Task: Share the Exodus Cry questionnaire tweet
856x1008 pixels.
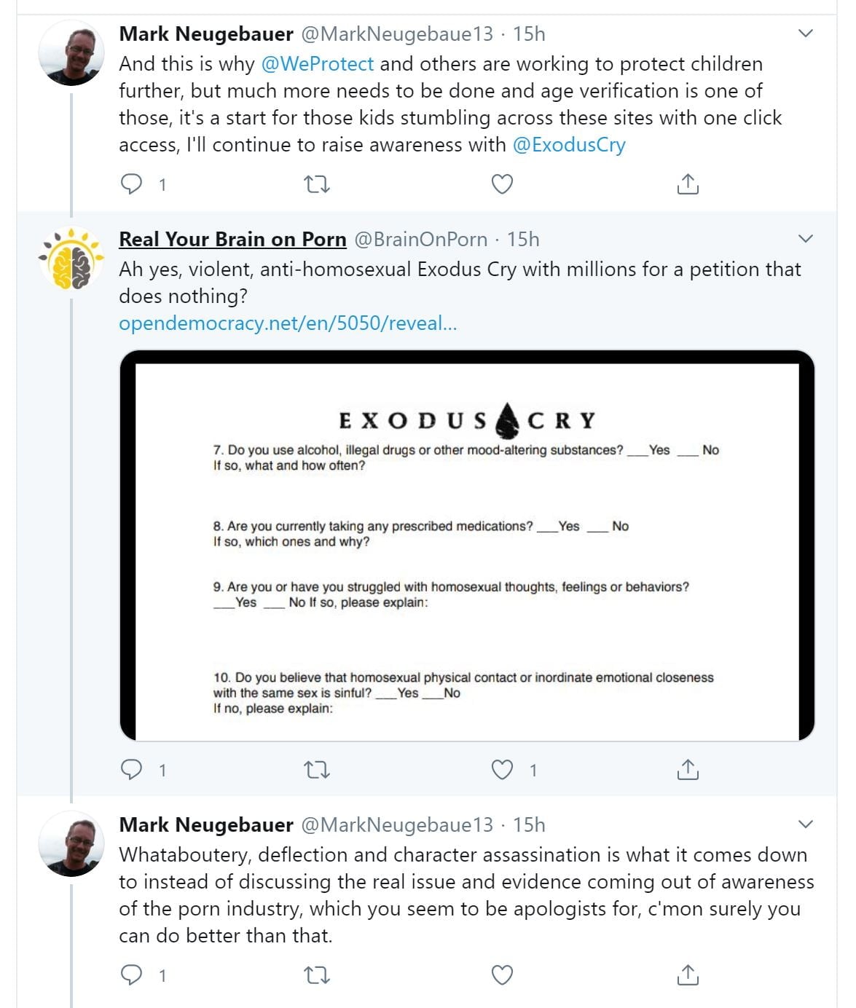Action: tap(688, 769)
